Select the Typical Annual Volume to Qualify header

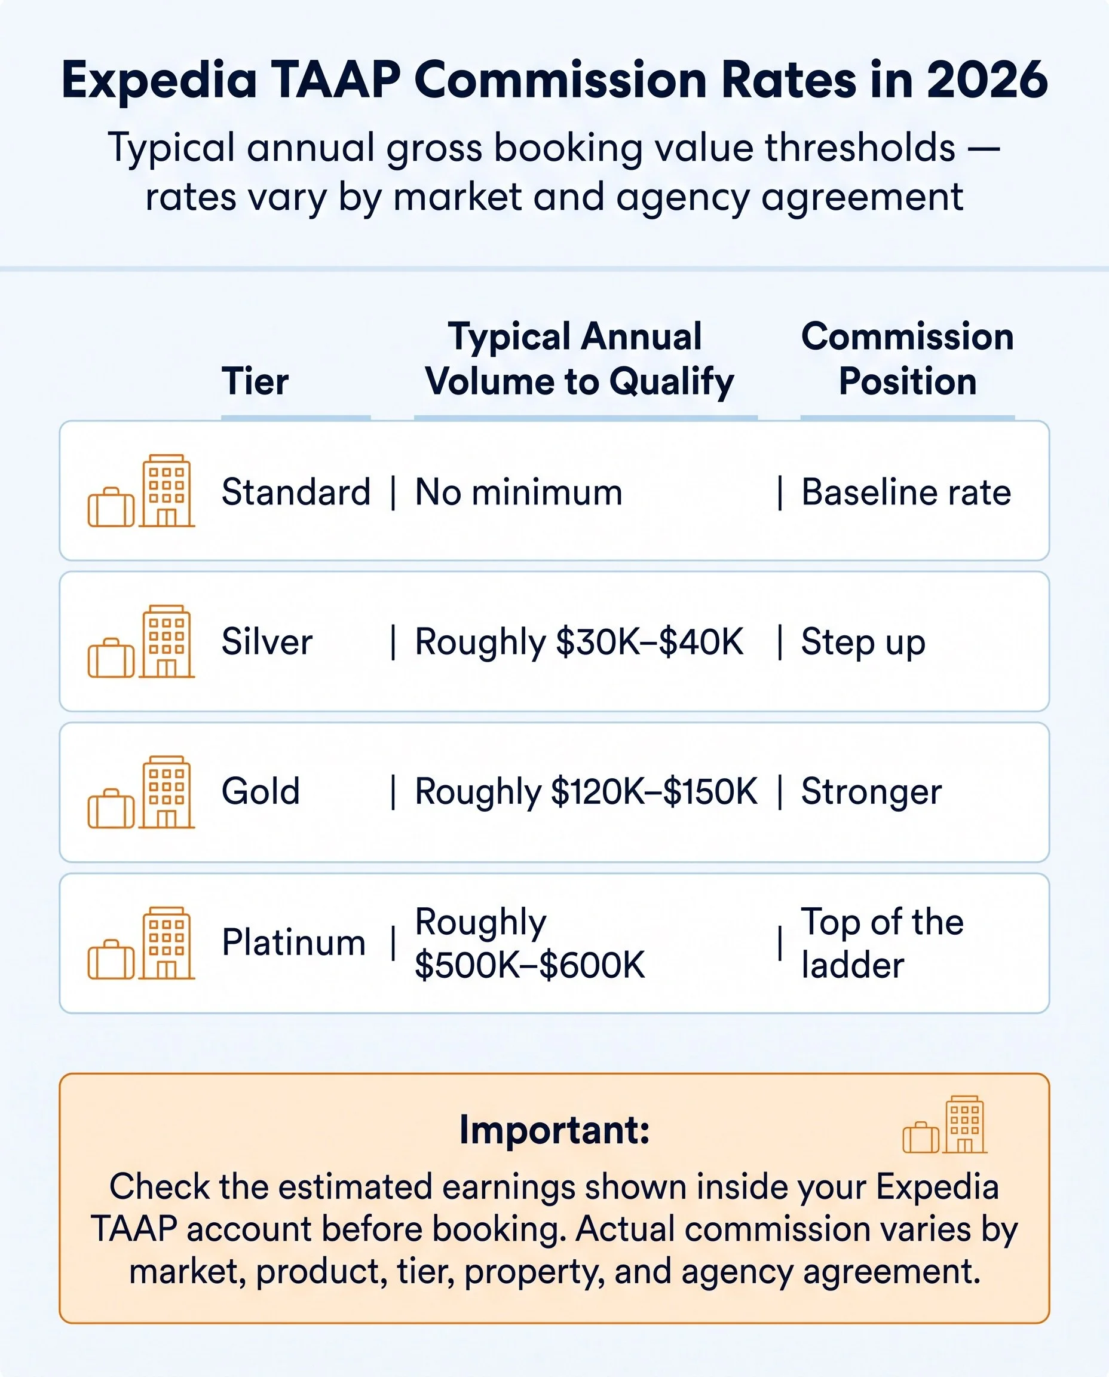pyautogui.click(x=580, y=359)
